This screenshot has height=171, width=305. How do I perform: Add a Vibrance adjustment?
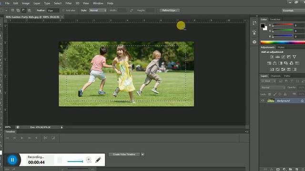(295, 57)
